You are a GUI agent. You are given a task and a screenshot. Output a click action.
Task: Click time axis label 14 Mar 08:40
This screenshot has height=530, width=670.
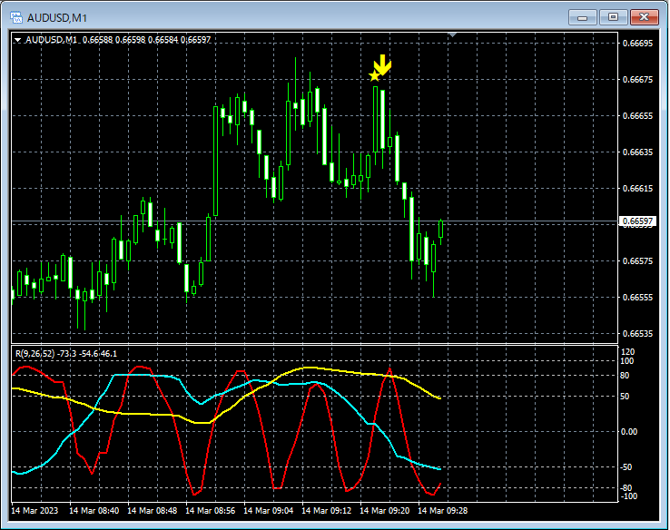(x=94, y=510)
